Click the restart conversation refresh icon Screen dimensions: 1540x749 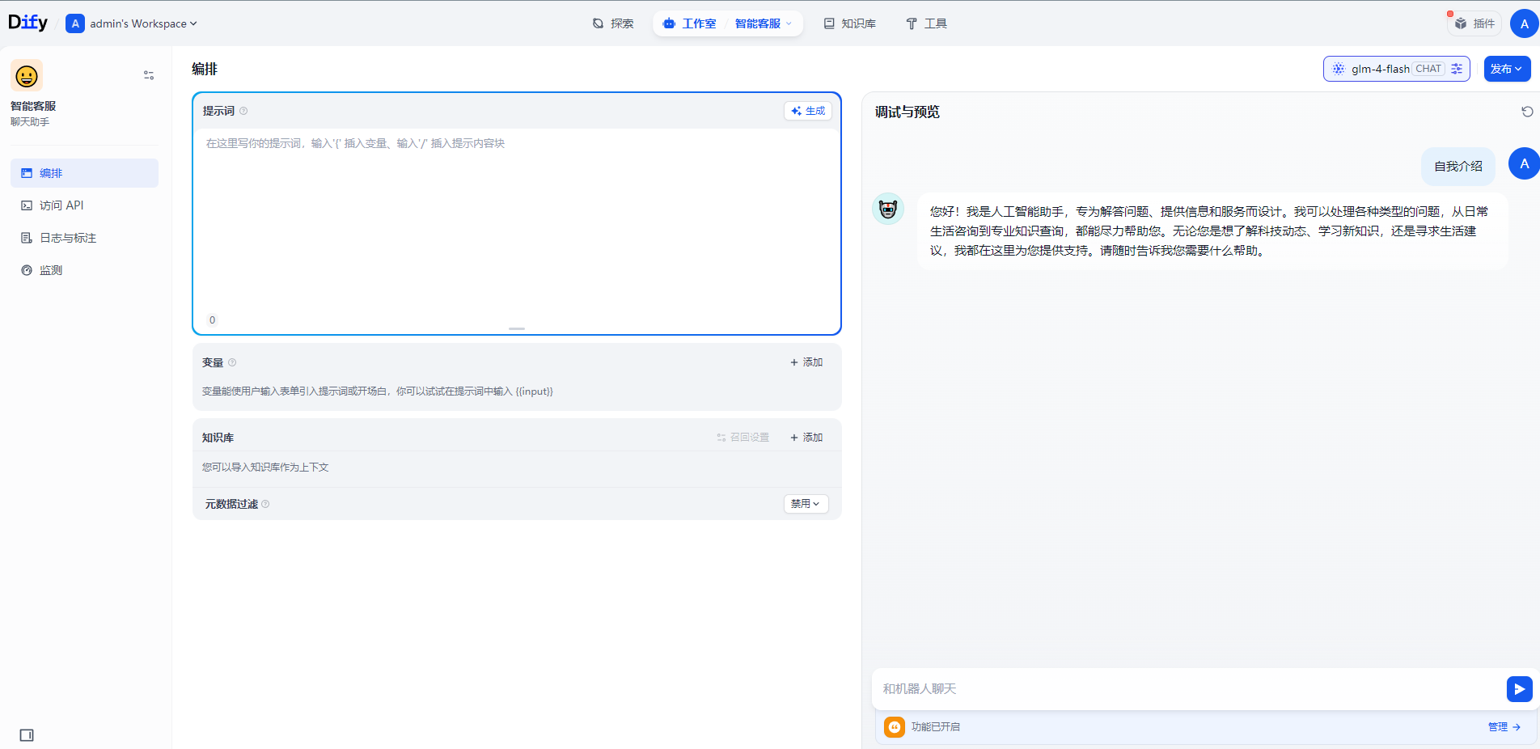(x=1527, y=112)
